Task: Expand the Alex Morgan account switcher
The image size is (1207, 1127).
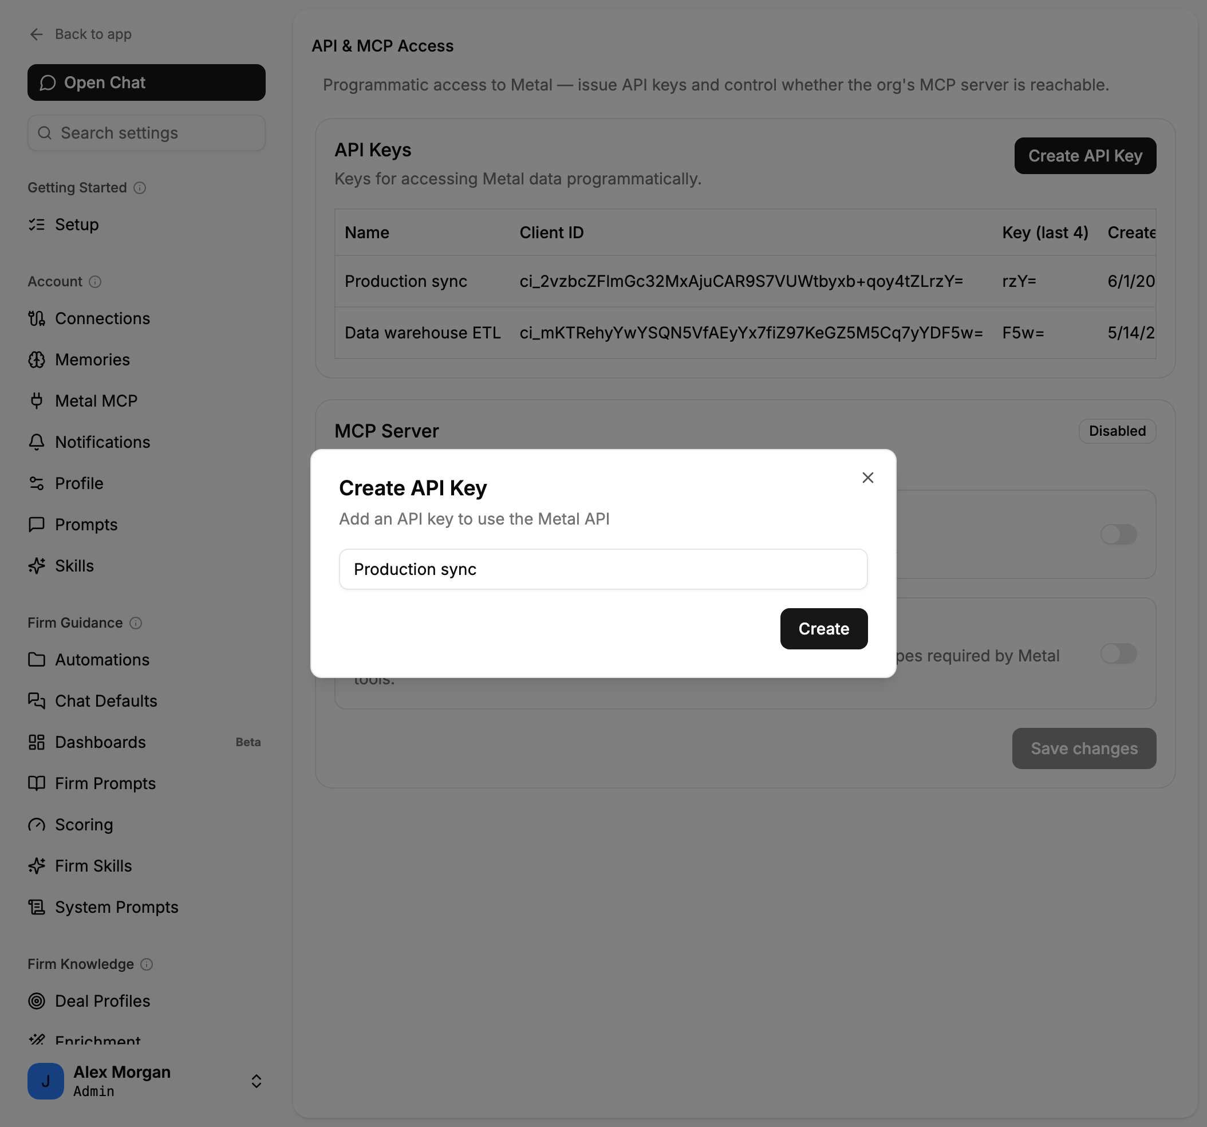Action: tap(256, 1081)
